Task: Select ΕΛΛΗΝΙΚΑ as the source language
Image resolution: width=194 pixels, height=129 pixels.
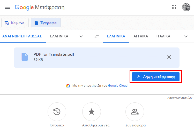Action: click(59, 36)
